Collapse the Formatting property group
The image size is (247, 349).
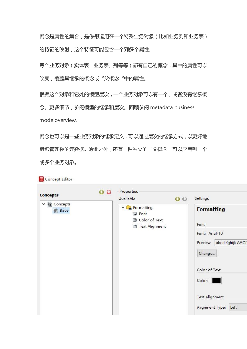123,207
